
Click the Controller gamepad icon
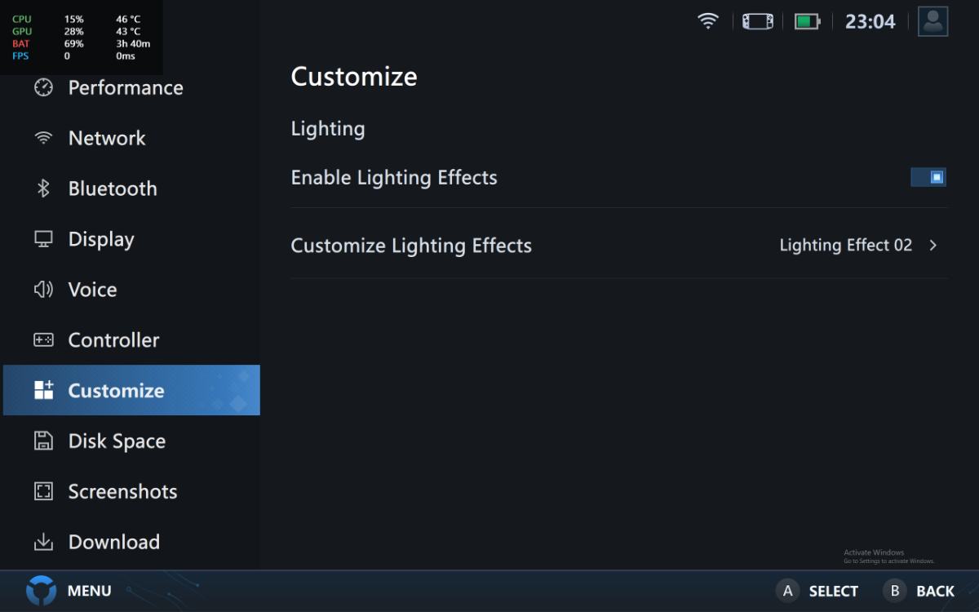click(43, 340)
